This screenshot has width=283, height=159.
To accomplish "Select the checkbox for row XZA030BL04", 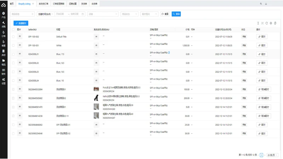I will 13,81.
